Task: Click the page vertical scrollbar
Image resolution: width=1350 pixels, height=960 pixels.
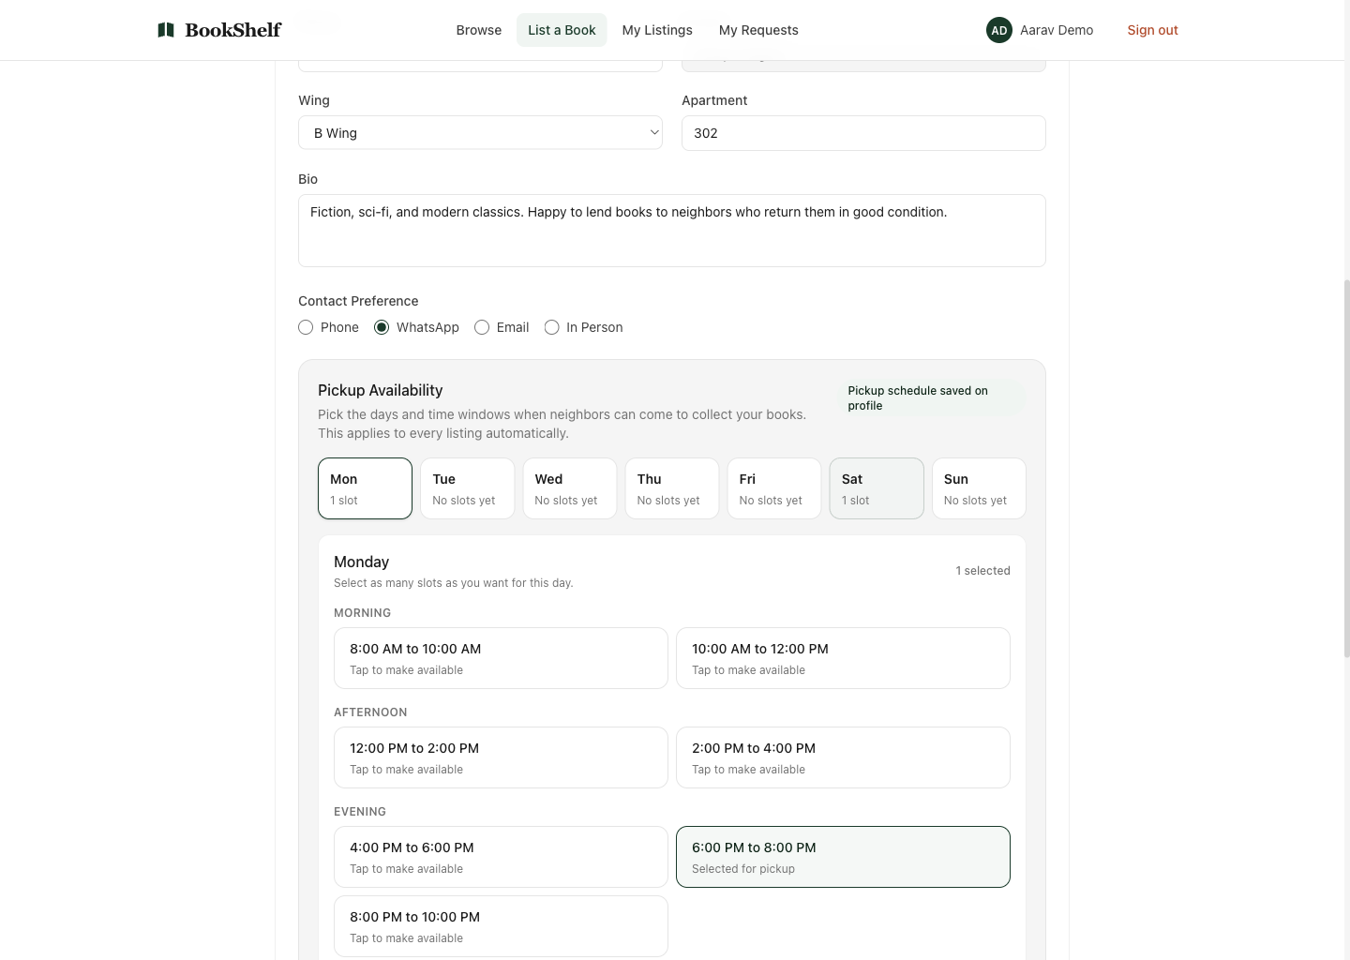Action: click(1346, 469)
